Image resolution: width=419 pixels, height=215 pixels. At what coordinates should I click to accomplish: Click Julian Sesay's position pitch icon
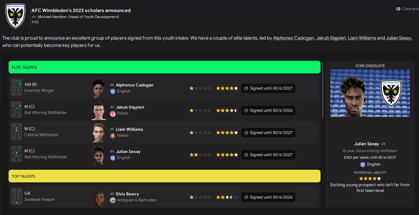pyautogui.click(x=17, y=154)
